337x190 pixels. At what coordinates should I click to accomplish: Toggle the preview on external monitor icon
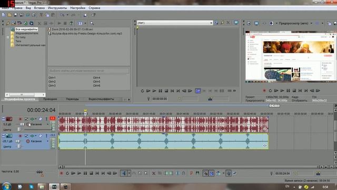click(x=256, y=23)
